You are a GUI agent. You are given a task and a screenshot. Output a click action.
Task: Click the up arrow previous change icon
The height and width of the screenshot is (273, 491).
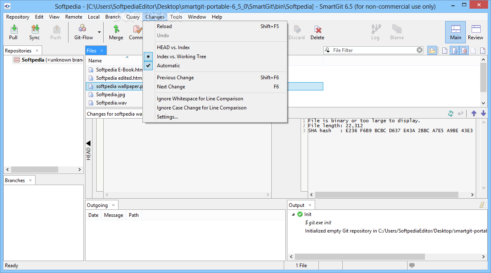[x=474, y=113]
